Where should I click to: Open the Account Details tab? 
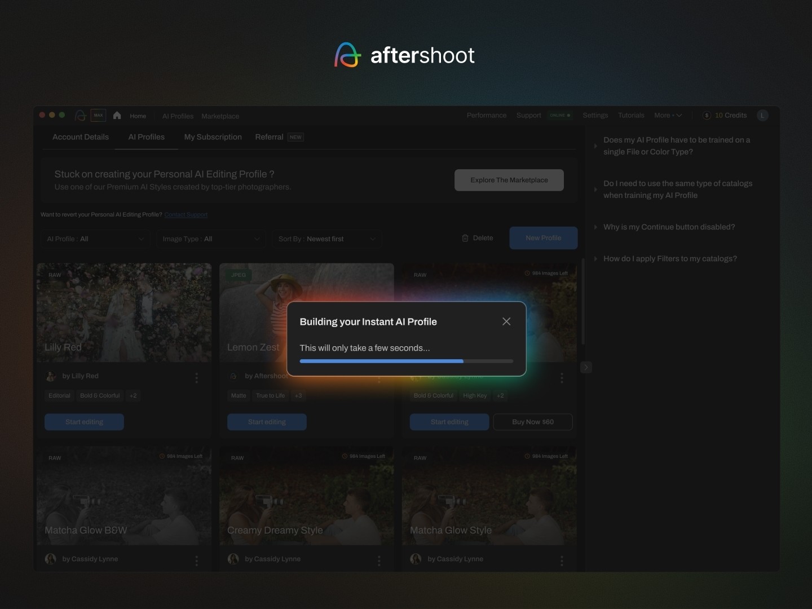(81, 137)
